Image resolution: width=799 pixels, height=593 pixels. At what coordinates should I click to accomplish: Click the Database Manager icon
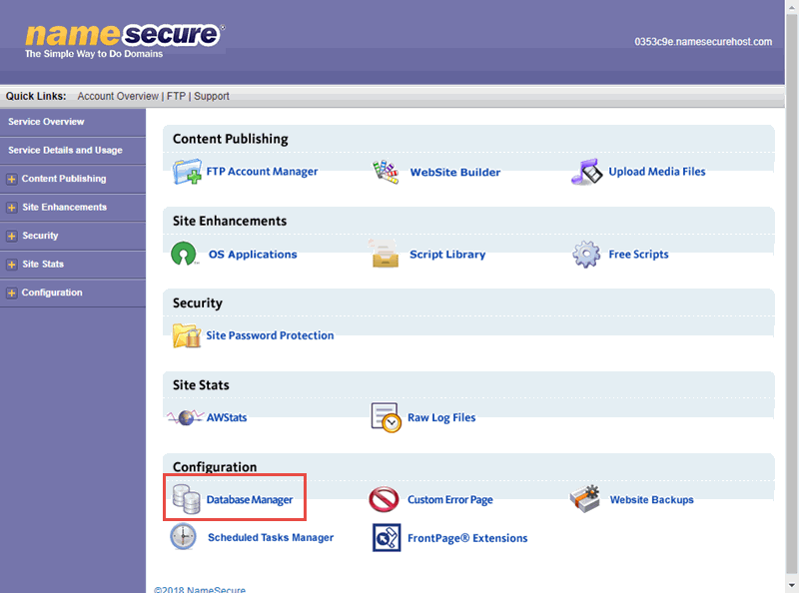click(x=186, y=499)
